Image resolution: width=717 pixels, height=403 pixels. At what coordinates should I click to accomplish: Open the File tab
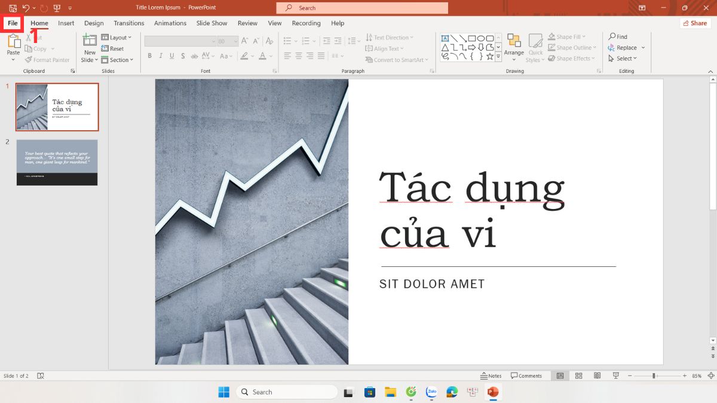[13, 23]
